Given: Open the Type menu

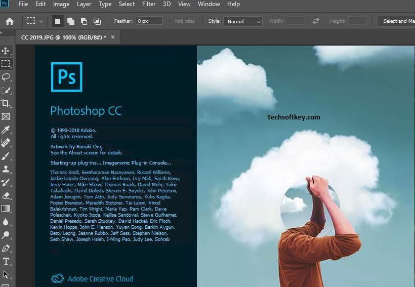Looking at the screenshot, I should point(105,4).
